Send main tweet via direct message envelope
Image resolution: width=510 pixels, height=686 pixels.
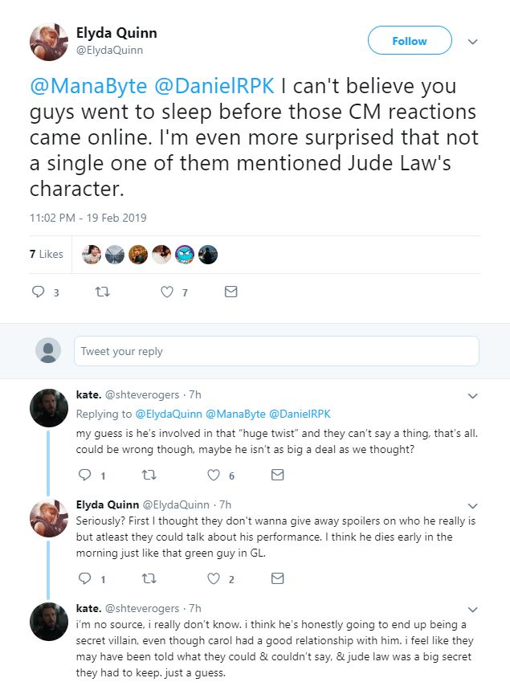pyautogui.click(x=231, y=292)
